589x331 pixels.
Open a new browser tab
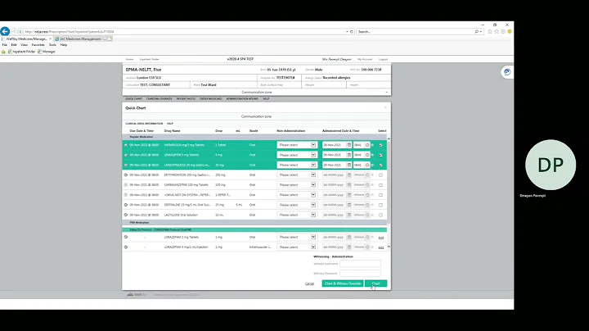tap(110, 39)
